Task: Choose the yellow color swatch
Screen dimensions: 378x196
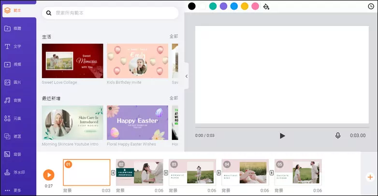Action: click(x=245, y=6)
